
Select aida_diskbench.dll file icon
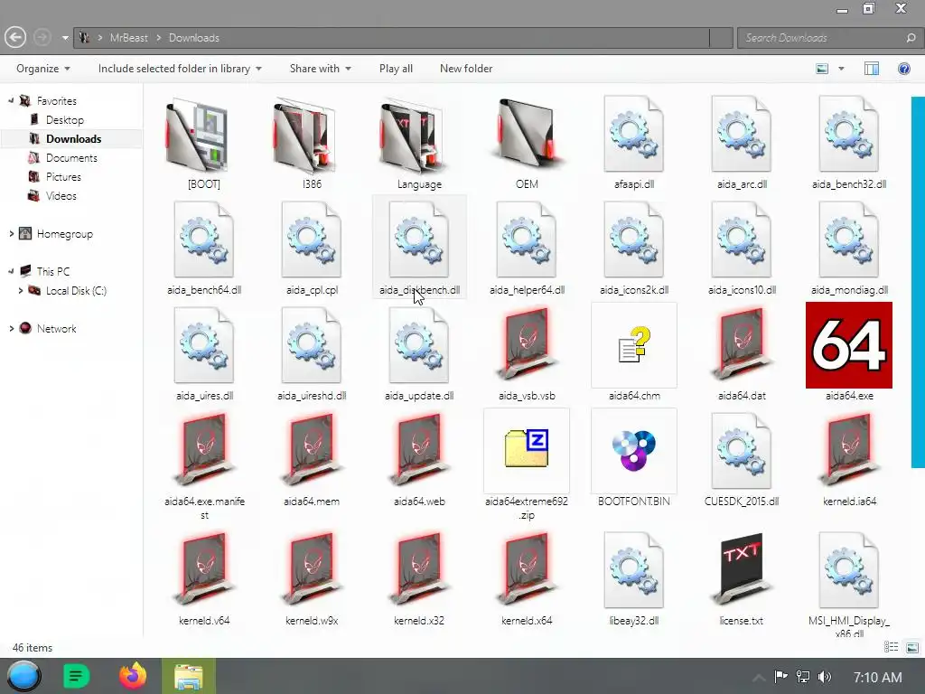(x=419, y=240)
